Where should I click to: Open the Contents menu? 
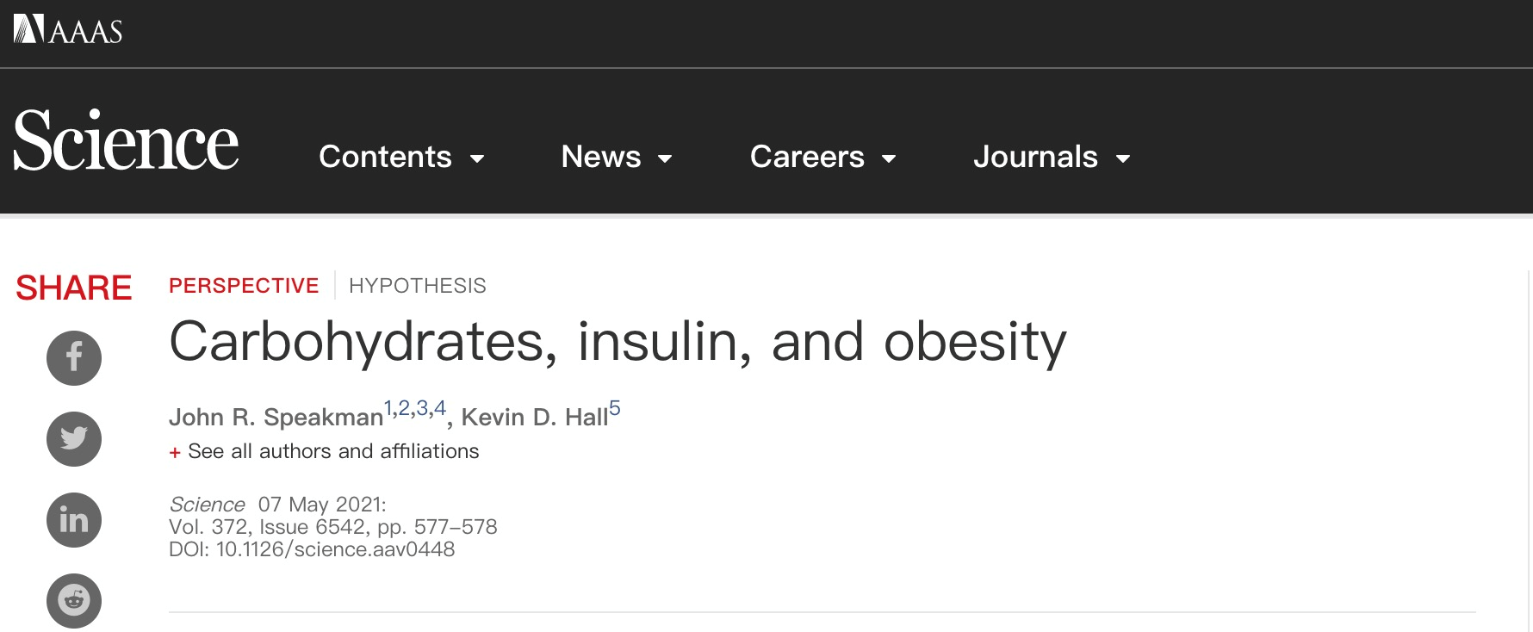pos(385,157)
